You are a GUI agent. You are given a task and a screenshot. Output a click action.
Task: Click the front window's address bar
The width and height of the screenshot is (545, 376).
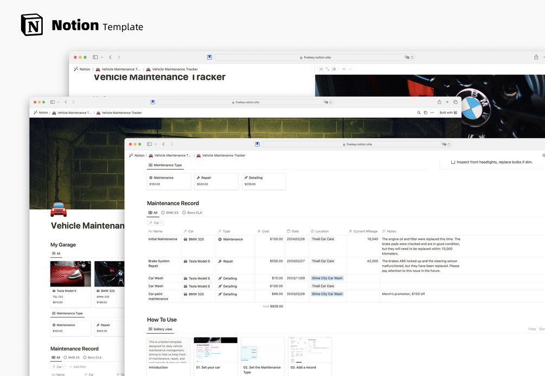tap(357, 144)
